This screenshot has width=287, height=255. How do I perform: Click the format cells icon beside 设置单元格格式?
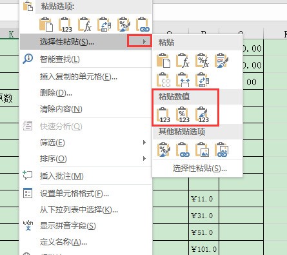[28, 193]
